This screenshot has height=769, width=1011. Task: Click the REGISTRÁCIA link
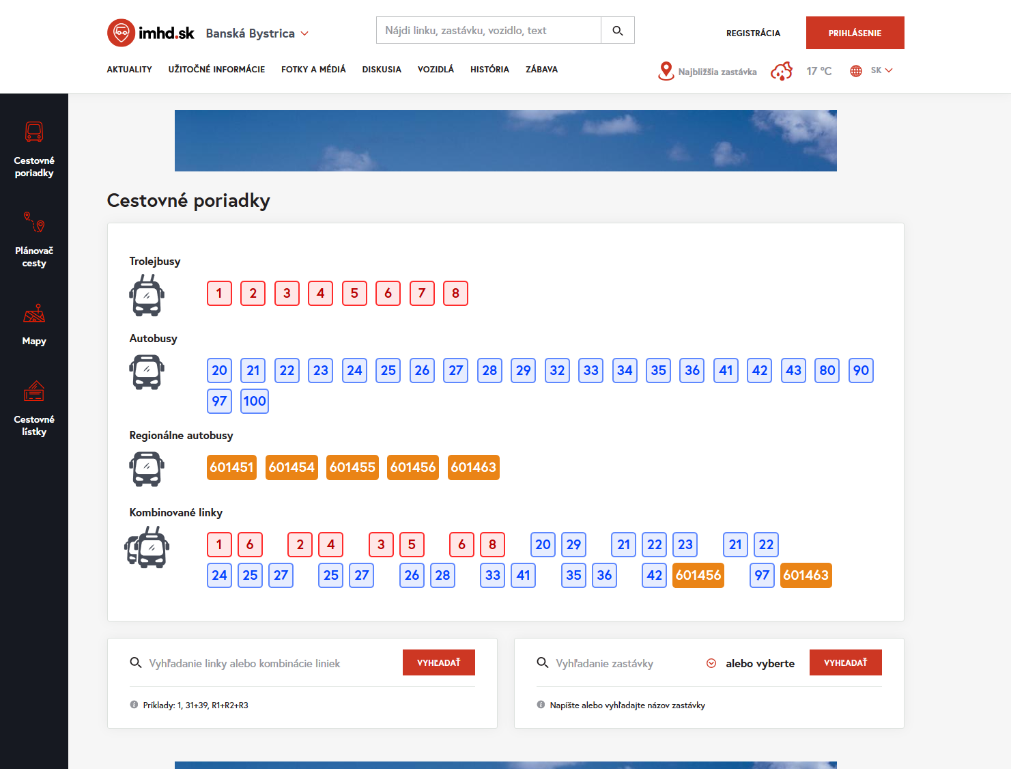tap(753, 33)
